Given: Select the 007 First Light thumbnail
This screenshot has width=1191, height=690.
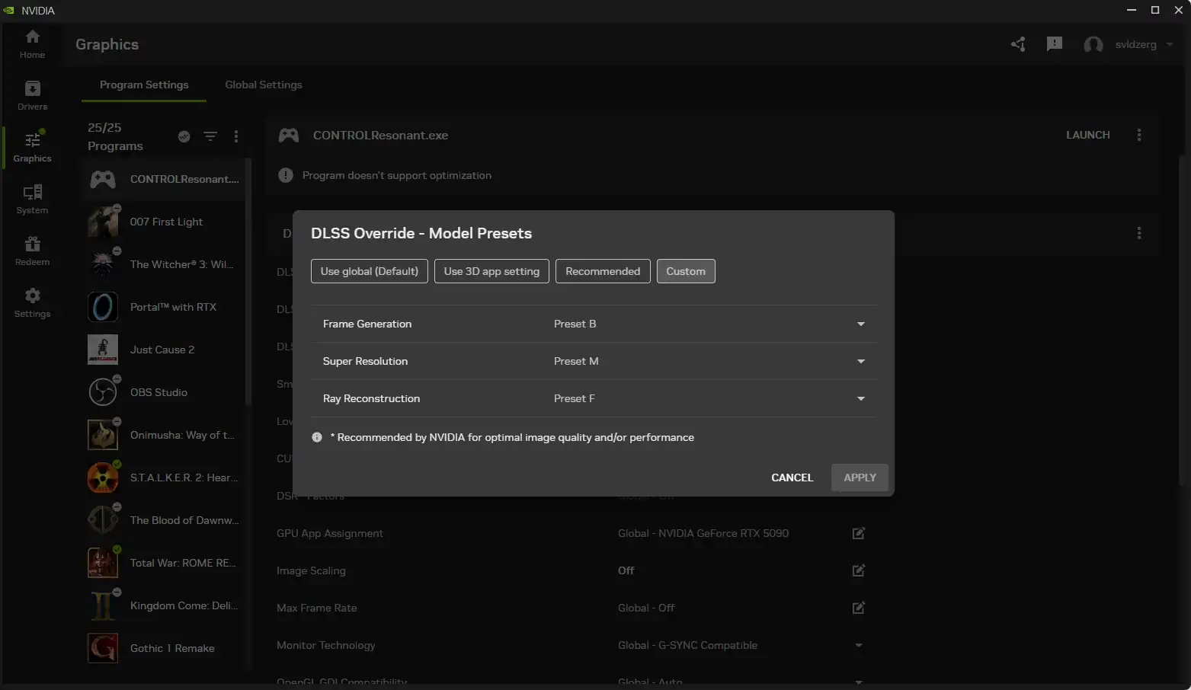Looking at the screenshot, I should point(103,222).
